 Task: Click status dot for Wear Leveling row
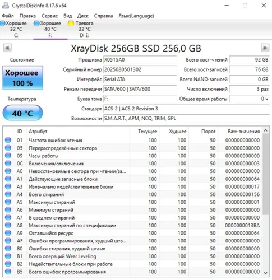[8, 256]
